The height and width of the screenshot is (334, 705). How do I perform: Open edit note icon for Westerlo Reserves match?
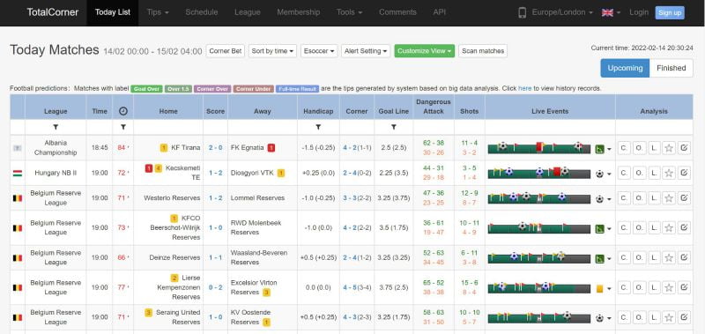[684, 198]
